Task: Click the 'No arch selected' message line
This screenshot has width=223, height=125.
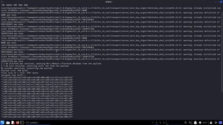Action: coord(35,66)
